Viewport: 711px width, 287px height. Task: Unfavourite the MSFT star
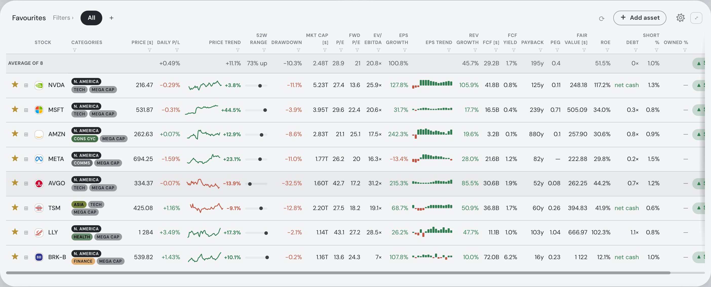pyautogui.click(x=15, y=109)
